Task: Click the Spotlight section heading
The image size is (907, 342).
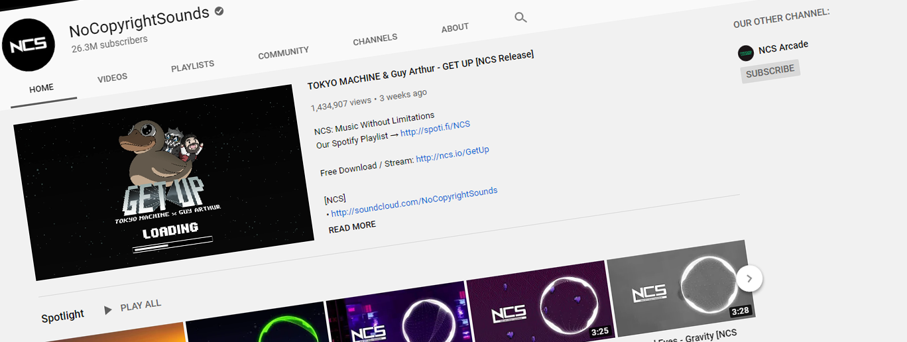Action: coord(62,316)
